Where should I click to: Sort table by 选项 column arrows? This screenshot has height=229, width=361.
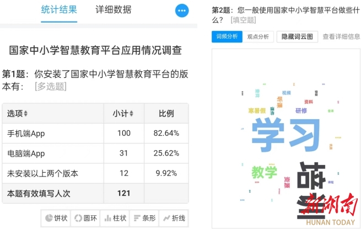pos(26,114)
